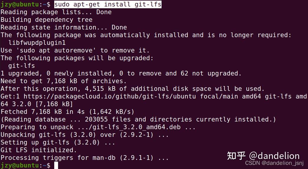Image resolution: width=308 pixels, height=169 pixels.
Task: Select the libfwupdplugin1 package name
Action: click(x=37, y=43)
